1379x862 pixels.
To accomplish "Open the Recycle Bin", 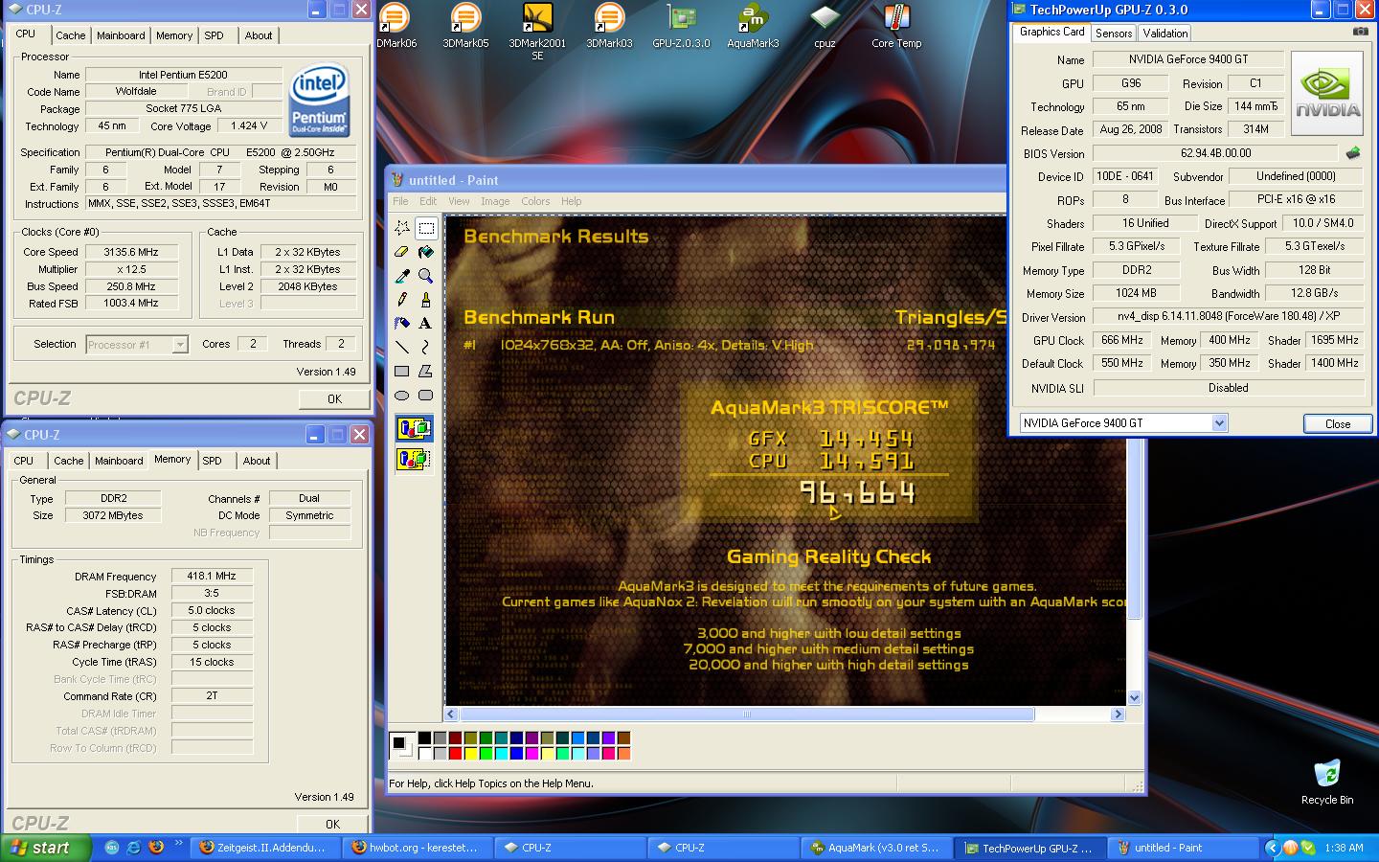I will (x=1327, y=782).
